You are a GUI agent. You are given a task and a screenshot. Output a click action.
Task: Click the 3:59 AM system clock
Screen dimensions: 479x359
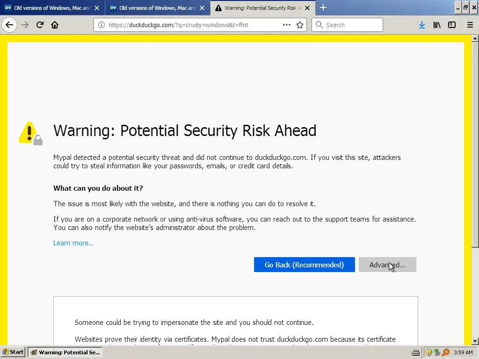[463, 352]
